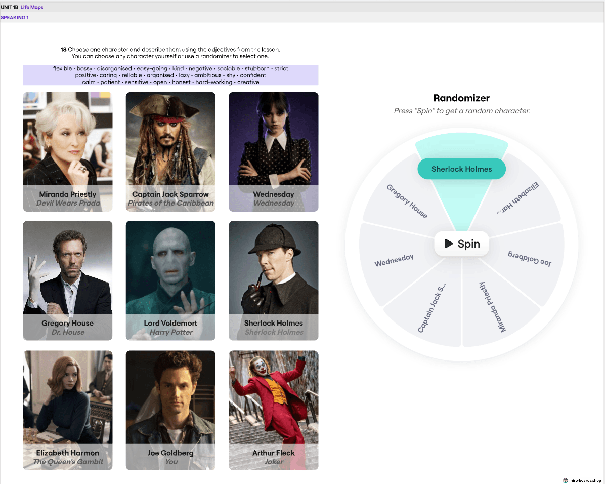Click the 'The Queen's Gambit' caption

click(x=68, y=462)
